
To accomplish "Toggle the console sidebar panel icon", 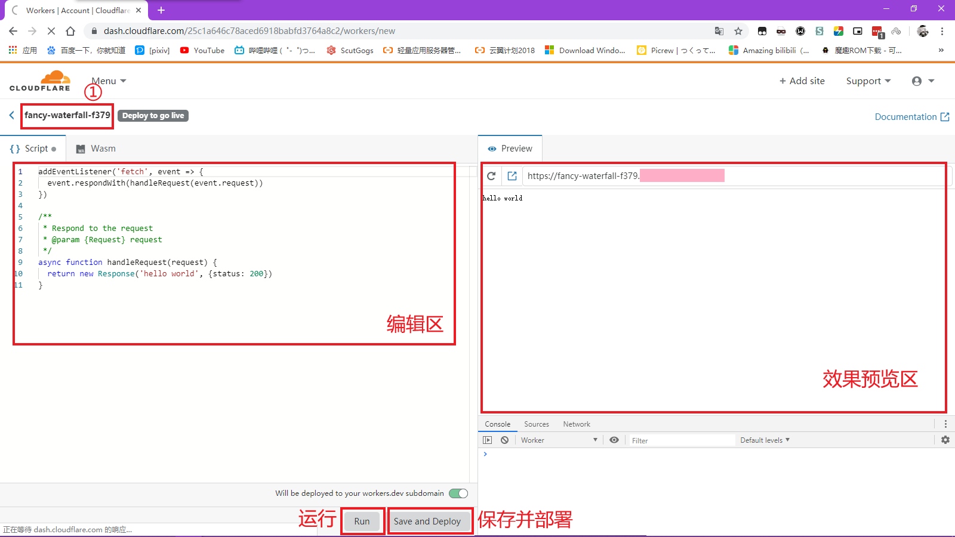I will coord(488,440).
